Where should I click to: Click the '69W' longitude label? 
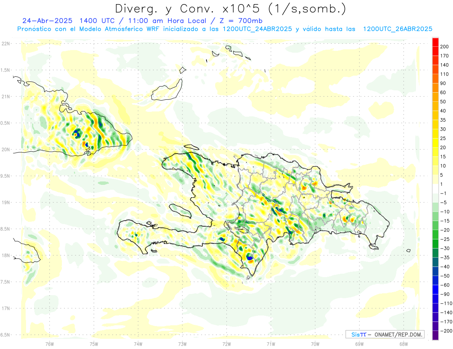click(359, 343)
